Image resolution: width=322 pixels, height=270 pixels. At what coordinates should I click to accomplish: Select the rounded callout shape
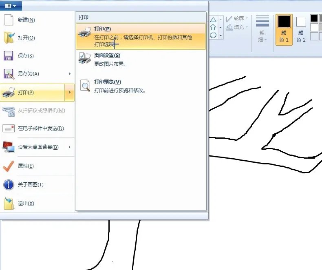pyautogui.click(x=213, y=35)
